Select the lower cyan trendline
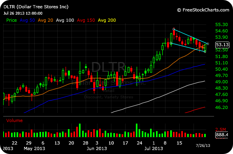The width and height of the screenshot is (233, 154). coord(188,47)
